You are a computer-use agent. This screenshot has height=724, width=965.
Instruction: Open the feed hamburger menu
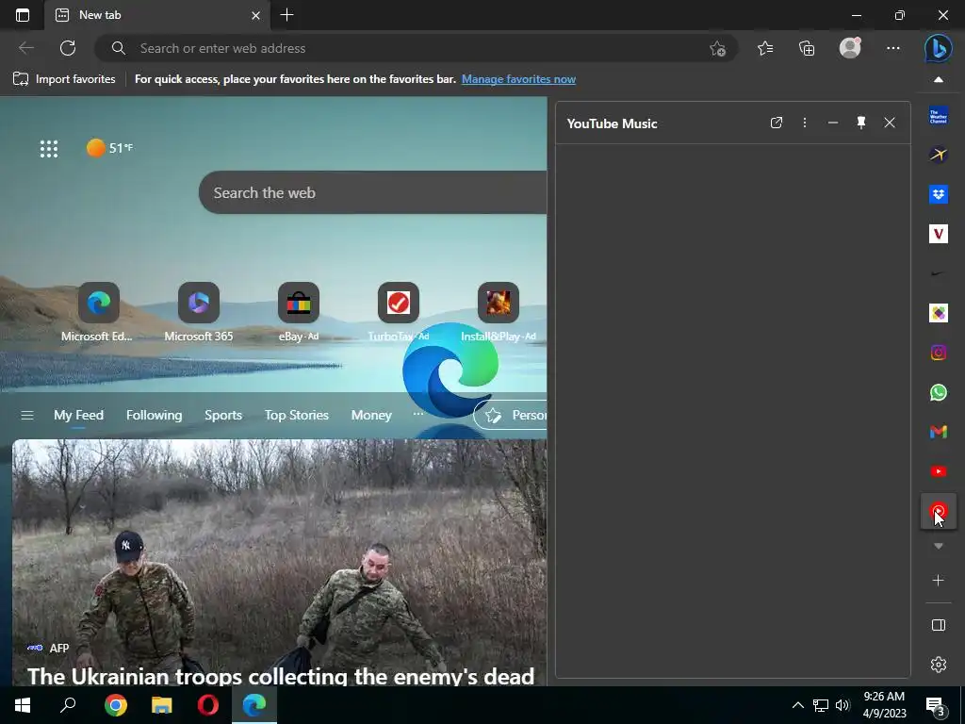click(x=27, y=415)
